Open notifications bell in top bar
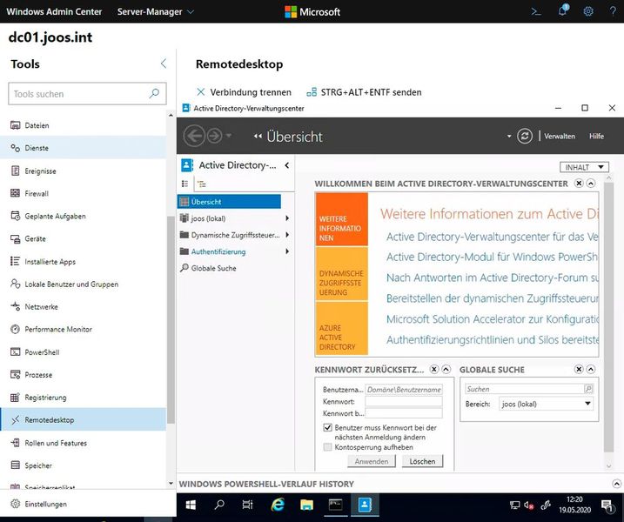 [563, 10]
